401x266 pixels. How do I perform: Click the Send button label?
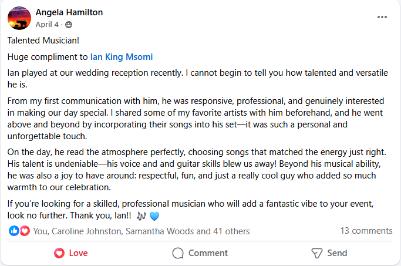337,253
